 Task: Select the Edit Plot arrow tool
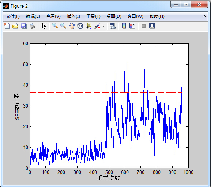coord(44,26)
